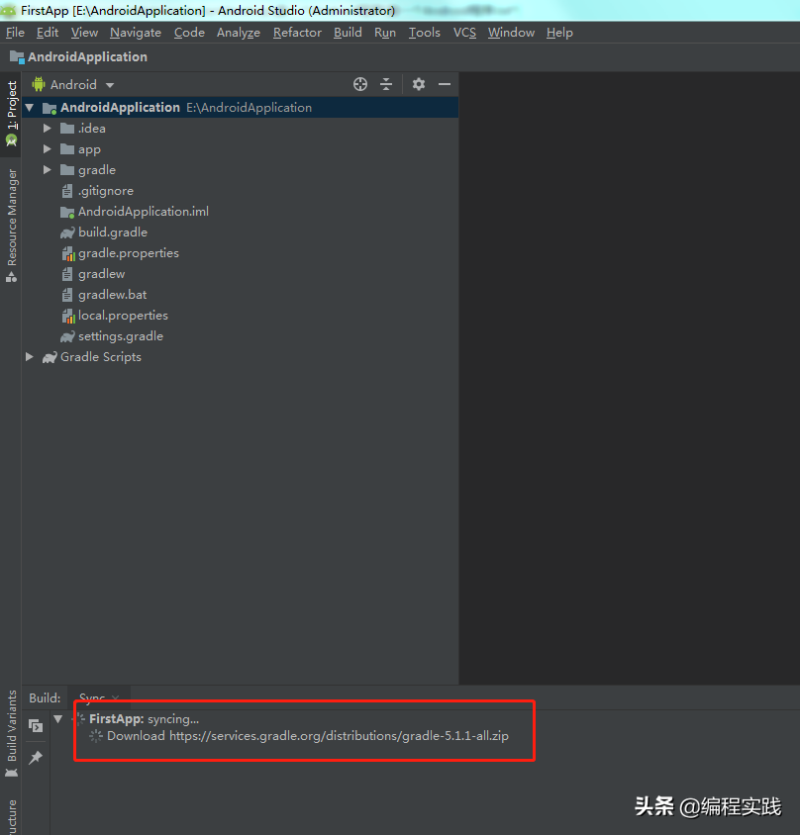This screenshot has height=835, width=800.
Task: Open the View menu
Action: (x=84, y=33)
